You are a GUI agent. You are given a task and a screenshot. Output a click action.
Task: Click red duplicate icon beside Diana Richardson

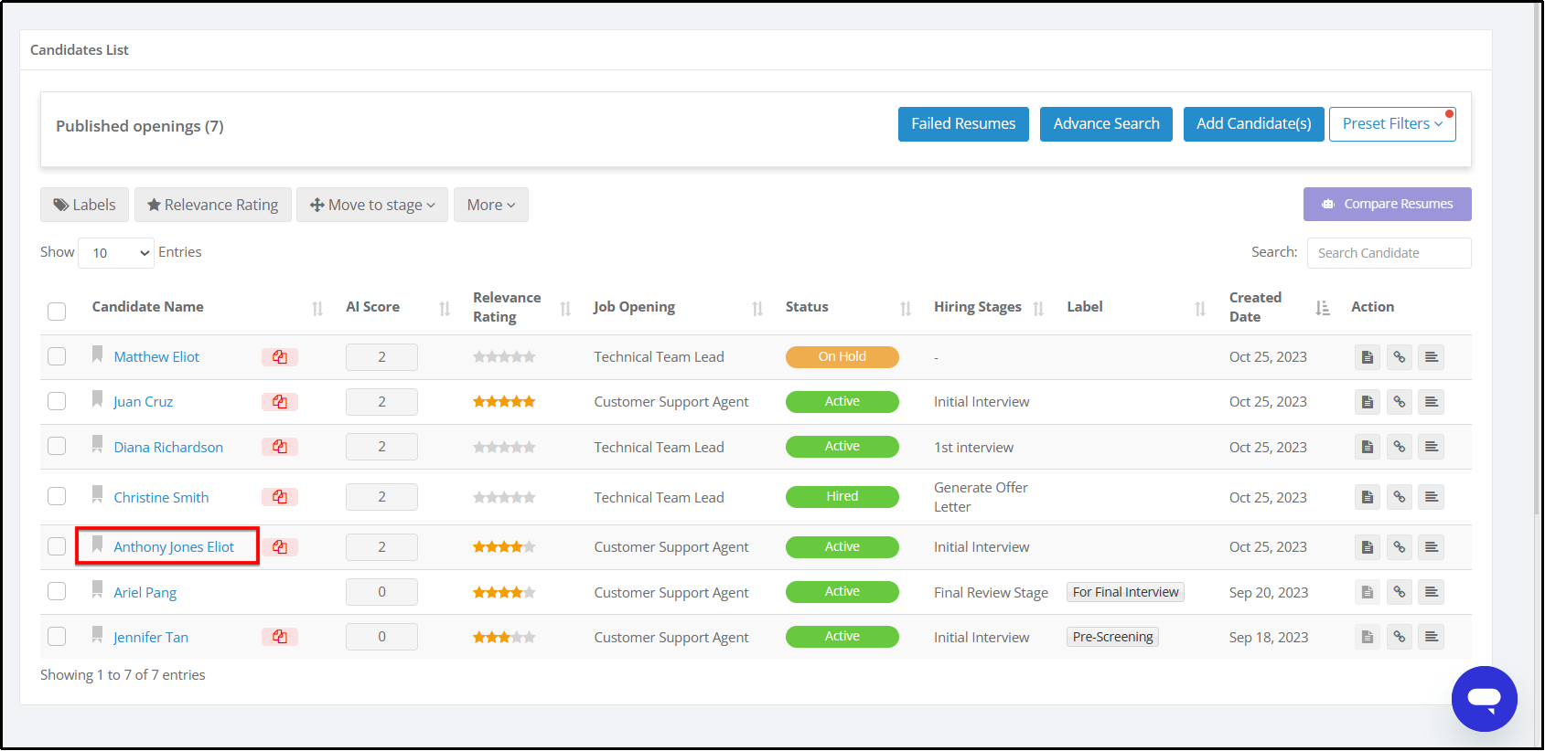pyautogui.click(x=280, y=447)
